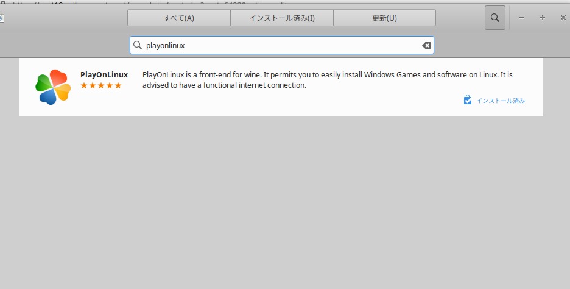Maximize the software center window
Screen dimensions: 570x289
[x=543, y=18]
